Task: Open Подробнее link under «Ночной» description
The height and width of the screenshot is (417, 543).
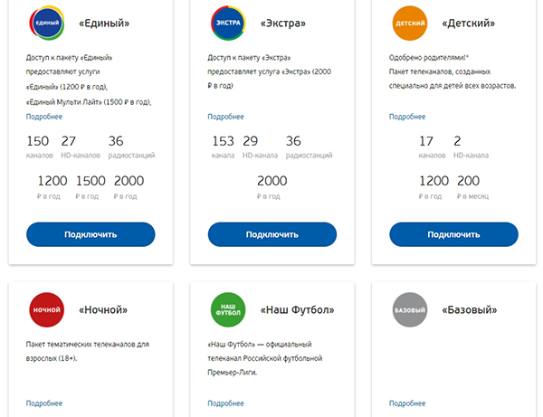Action: [44, 403]
